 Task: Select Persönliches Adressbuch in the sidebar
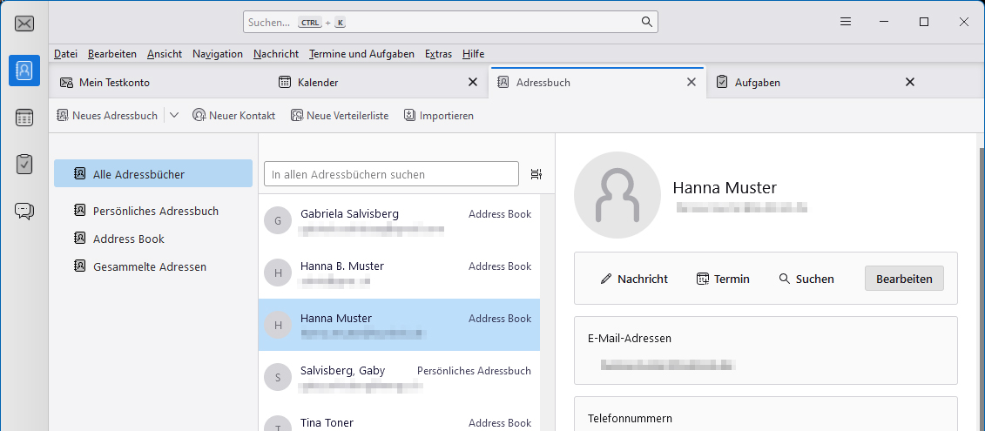tap(155, 211)
